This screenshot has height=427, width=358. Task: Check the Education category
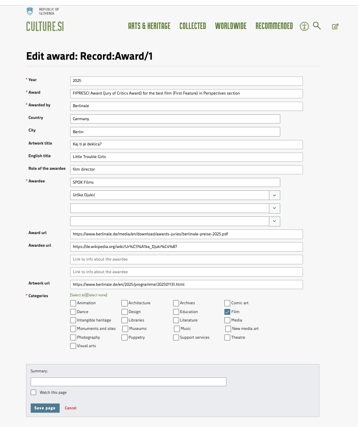pos(176,312)
